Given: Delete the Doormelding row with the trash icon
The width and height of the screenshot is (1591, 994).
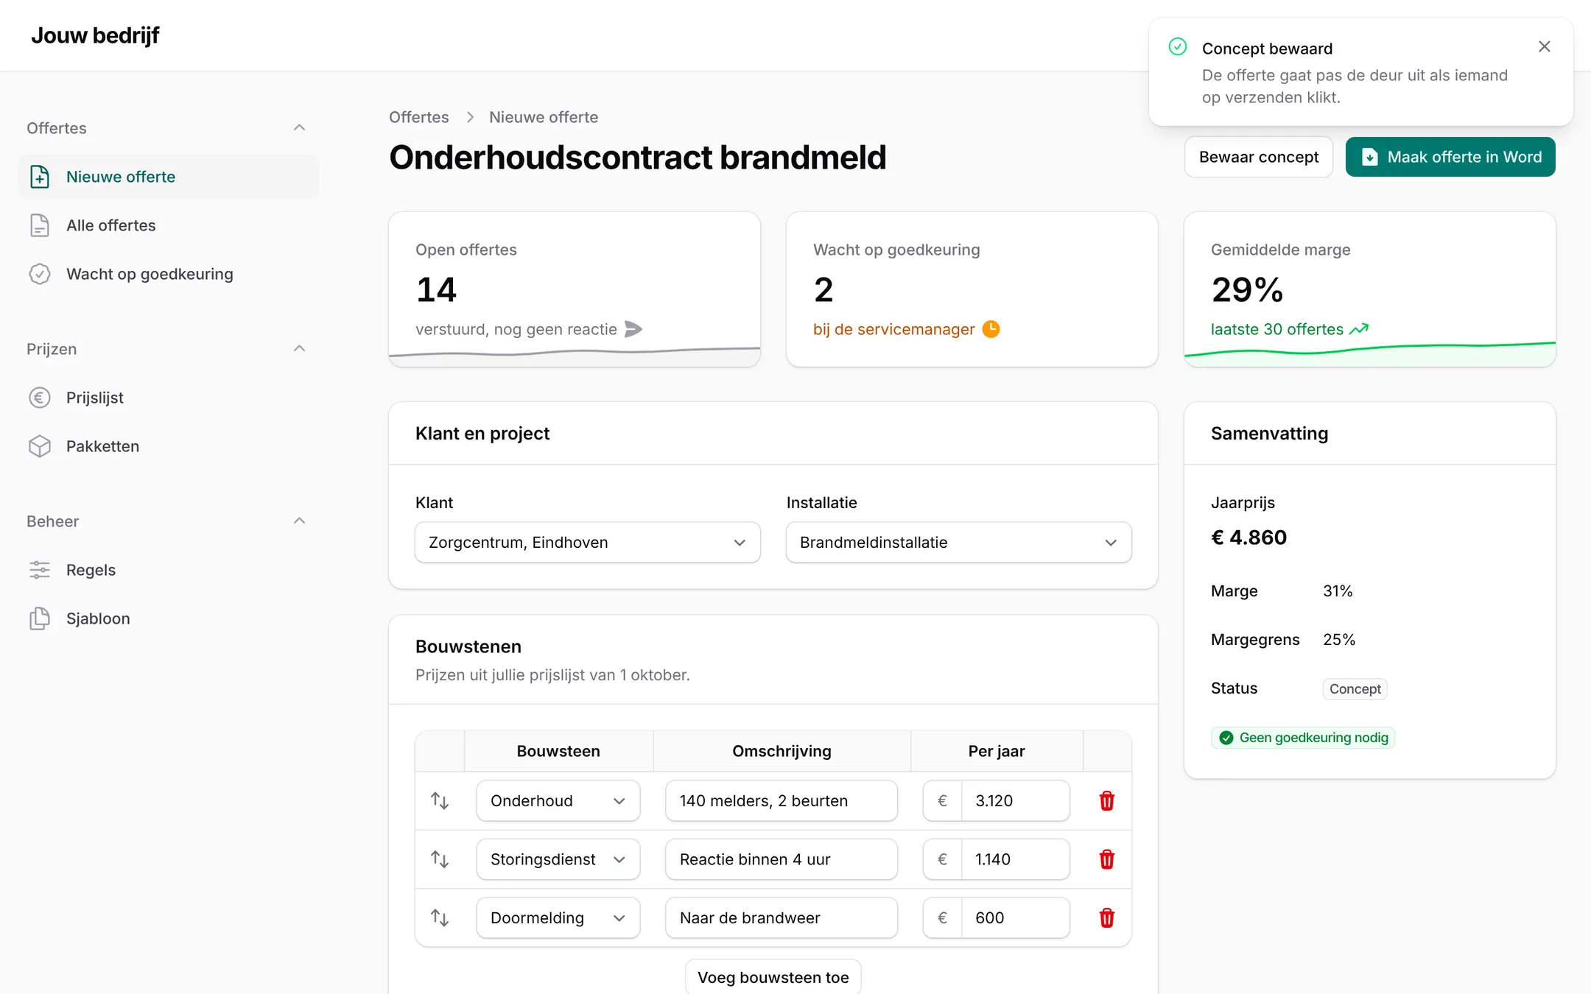Looking at the screenshot, I should coord(1107,917).
